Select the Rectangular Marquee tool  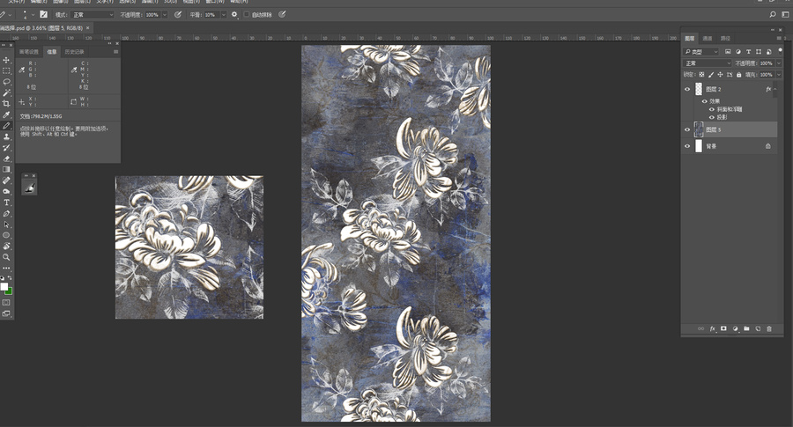pyautogui.click(x=6, y=70)
